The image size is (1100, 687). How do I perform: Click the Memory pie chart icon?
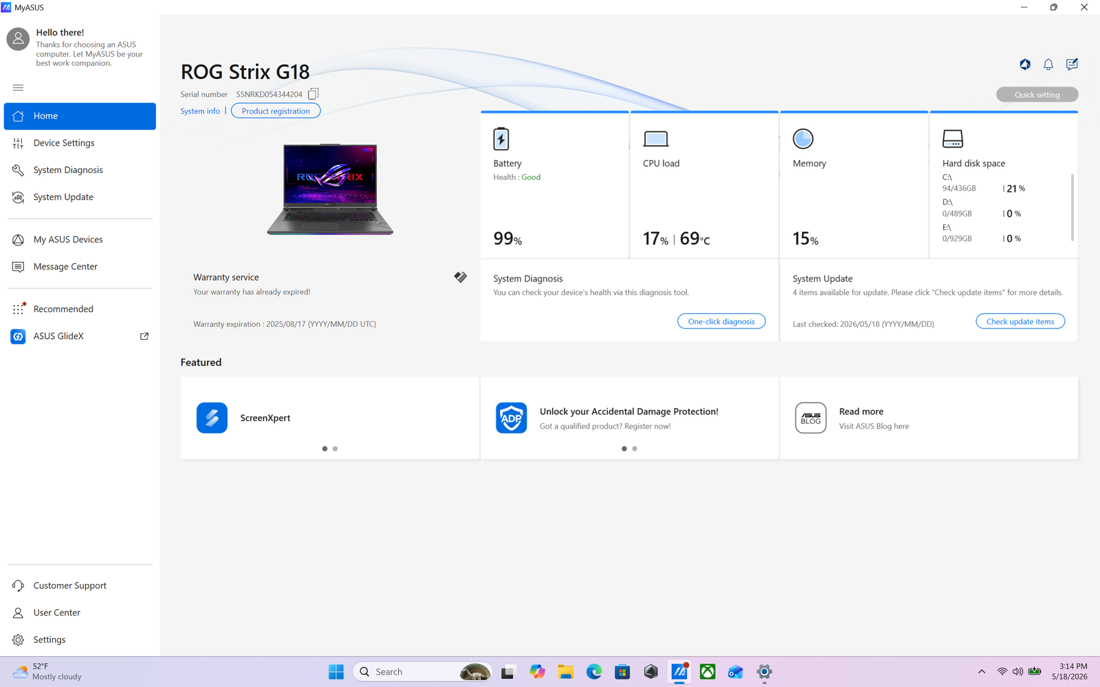click(803, 139)
